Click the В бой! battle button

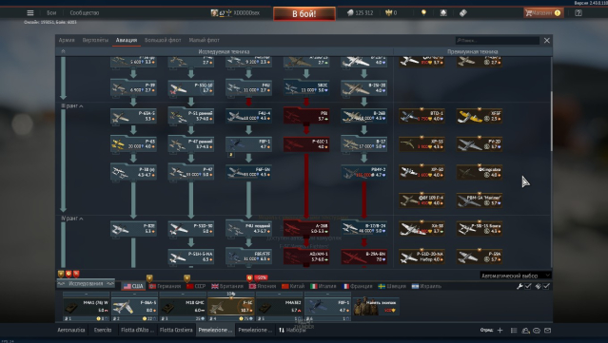[304, 13]
